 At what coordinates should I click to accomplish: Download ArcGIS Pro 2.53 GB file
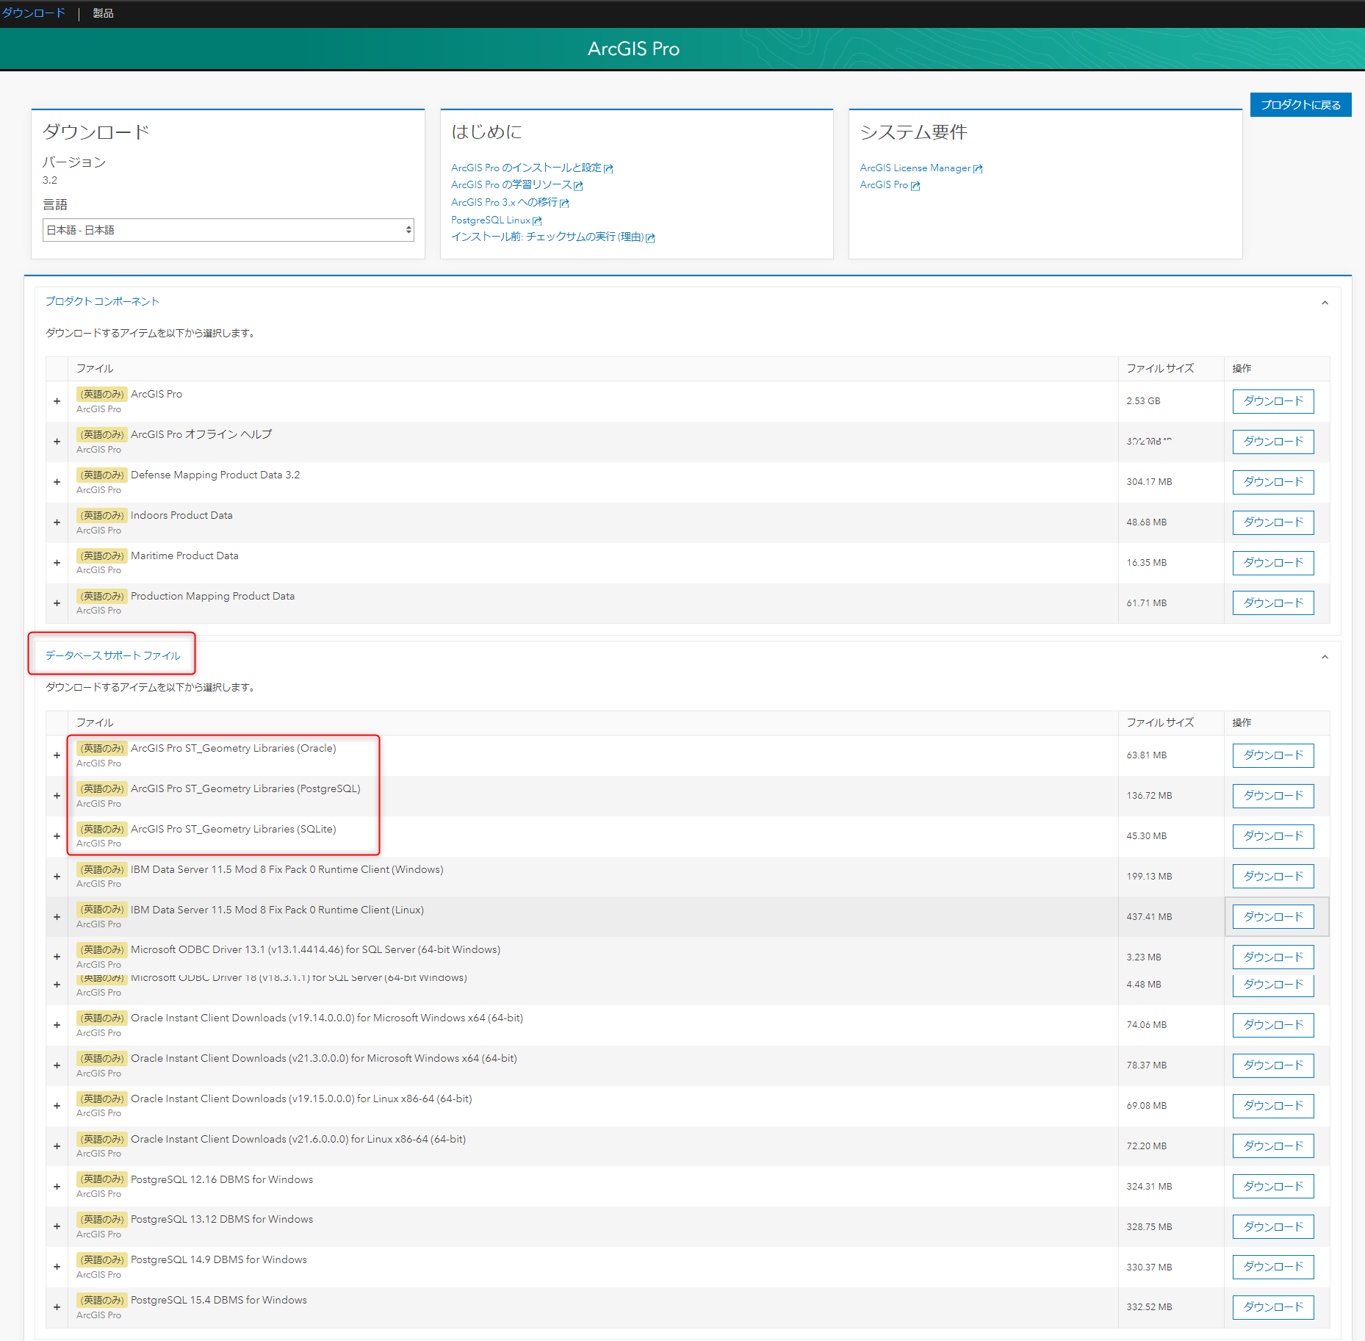(1272, 401)
